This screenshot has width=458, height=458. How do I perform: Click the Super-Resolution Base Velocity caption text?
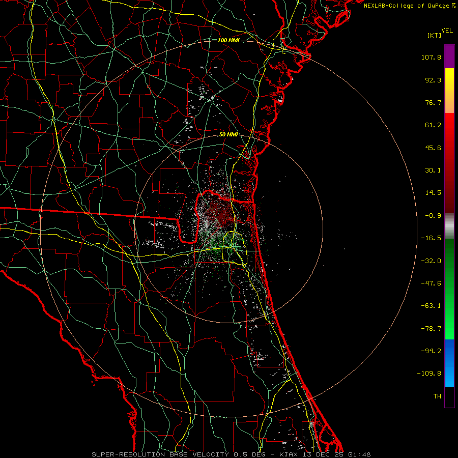click(232, 454)
